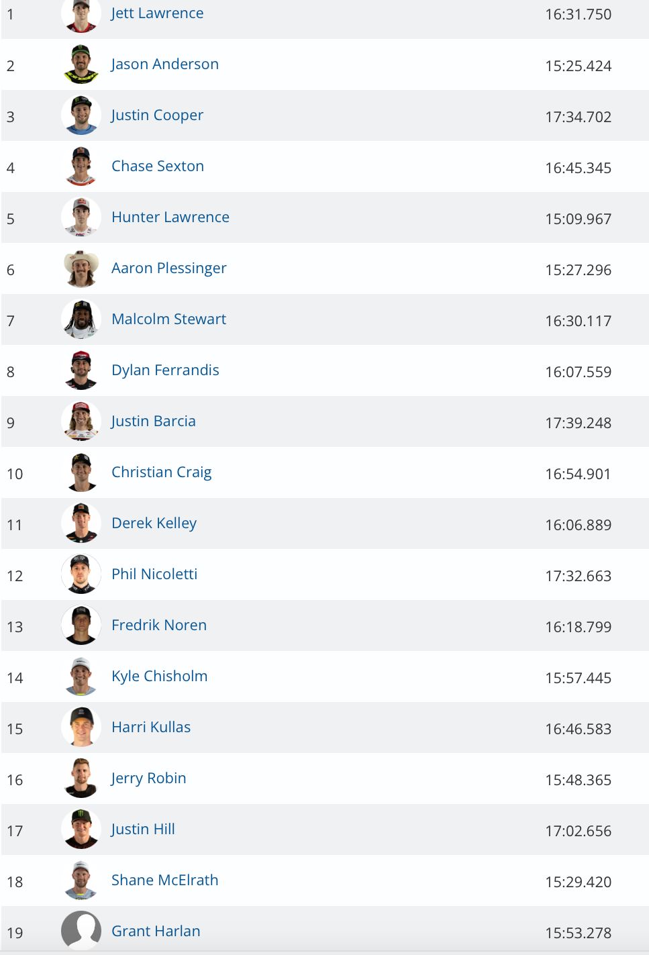This screenshot has width=649, height=955.
Task: Select the Dylan Ferrandis name link
Action: click(165, 370)
